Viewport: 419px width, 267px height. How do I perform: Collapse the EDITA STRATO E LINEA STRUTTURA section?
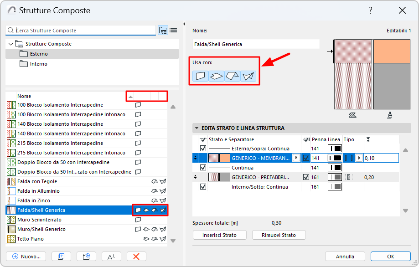pyautogui.click(x=197, y=128)
